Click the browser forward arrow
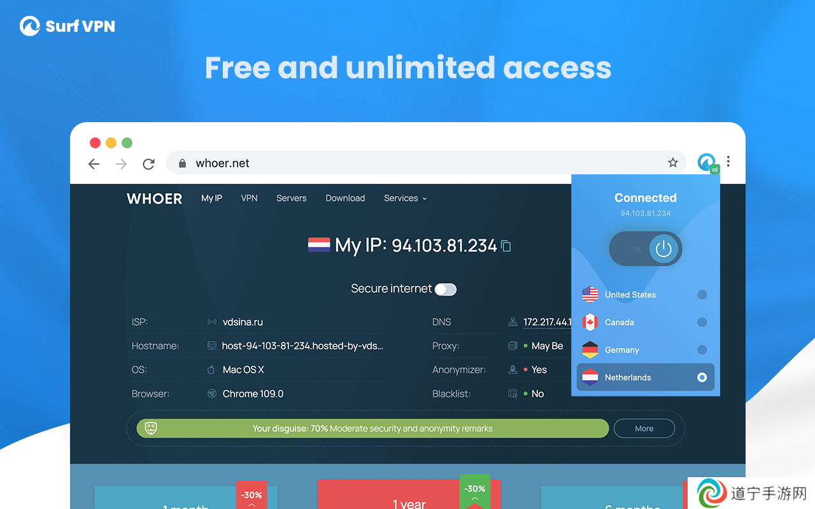 (121, 164)
